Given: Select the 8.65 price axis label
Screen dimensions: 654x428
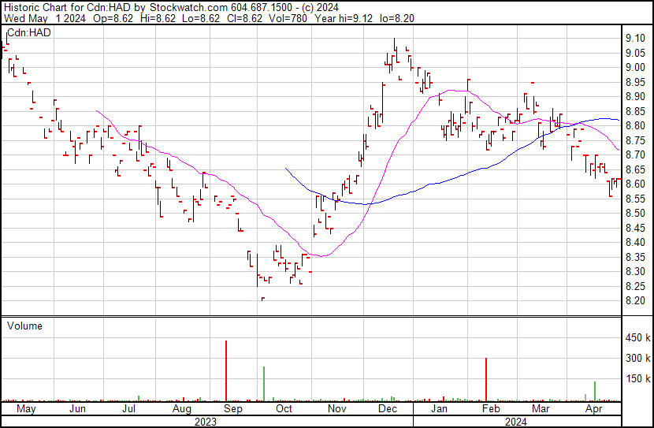Looking at the screenshot, I should pos(635,169).
